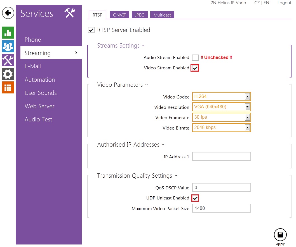
Task: Open the Video Codec dropdown
Action: pyautogui.click(x=247, y=97)
